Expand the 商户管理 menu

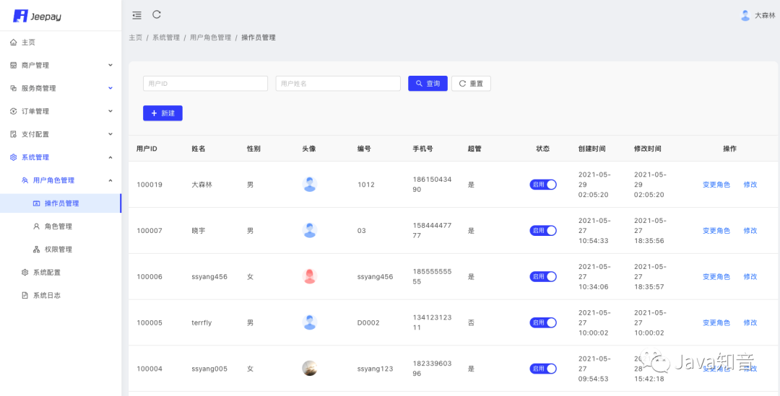click(61, 65)
